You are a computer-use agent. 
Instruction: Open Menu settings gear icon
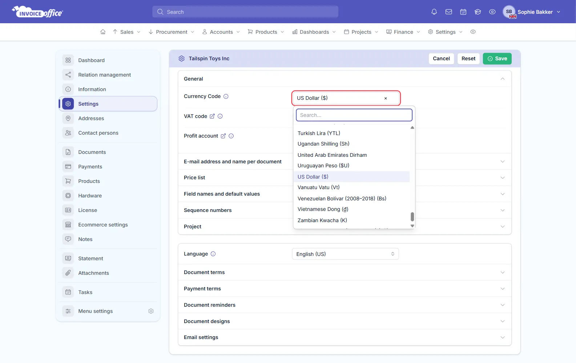tap(151, 311)
